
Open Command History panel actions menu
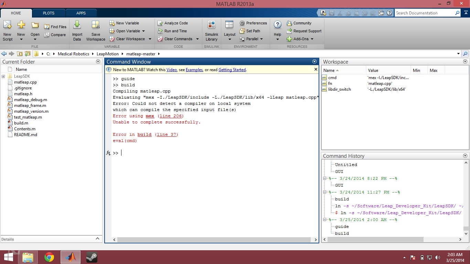465,156
